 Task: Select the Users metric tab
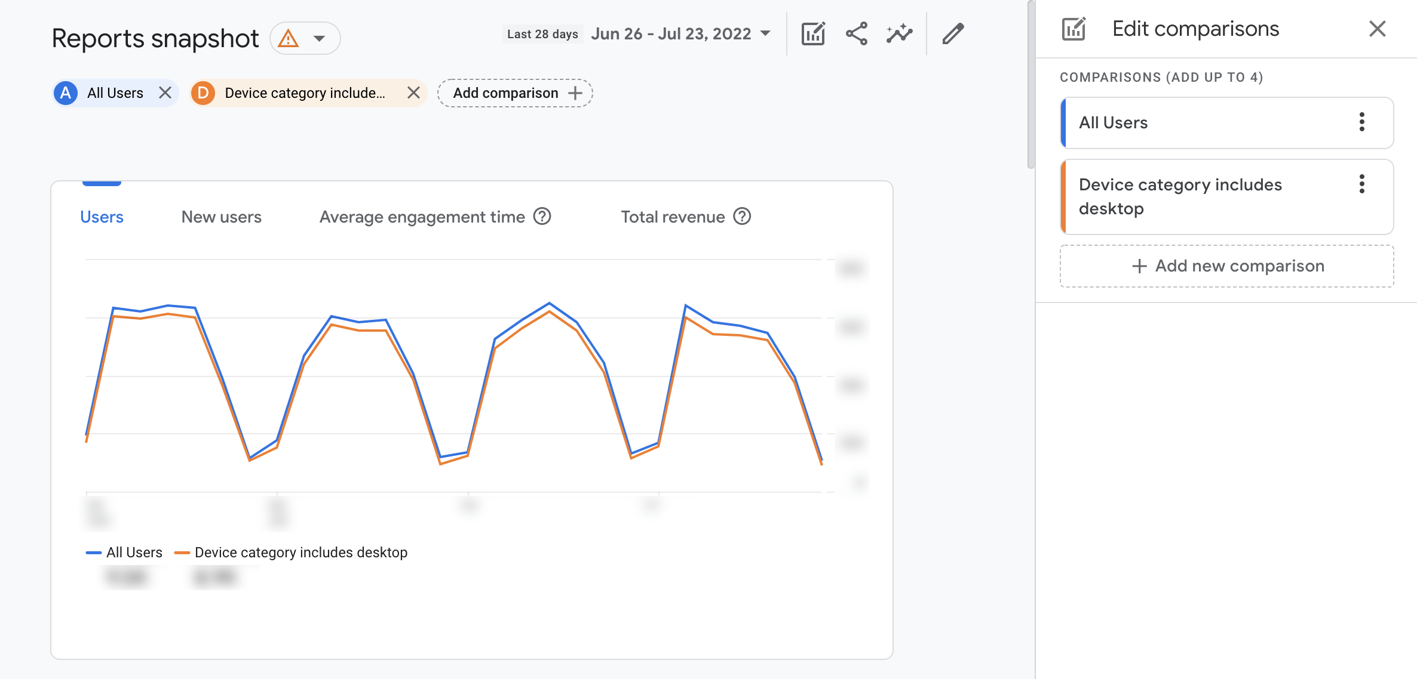coord(101,216)
